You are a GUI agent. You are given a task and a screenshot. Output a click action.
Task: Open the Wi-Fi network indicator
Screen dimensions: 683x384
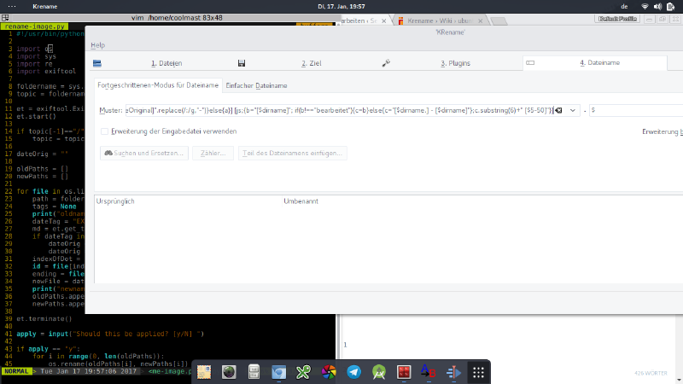645,7
